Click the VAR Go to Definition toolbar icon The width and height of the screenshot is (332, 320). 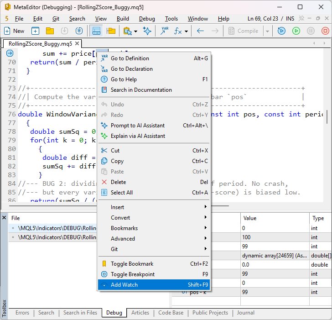click(164, 31)
